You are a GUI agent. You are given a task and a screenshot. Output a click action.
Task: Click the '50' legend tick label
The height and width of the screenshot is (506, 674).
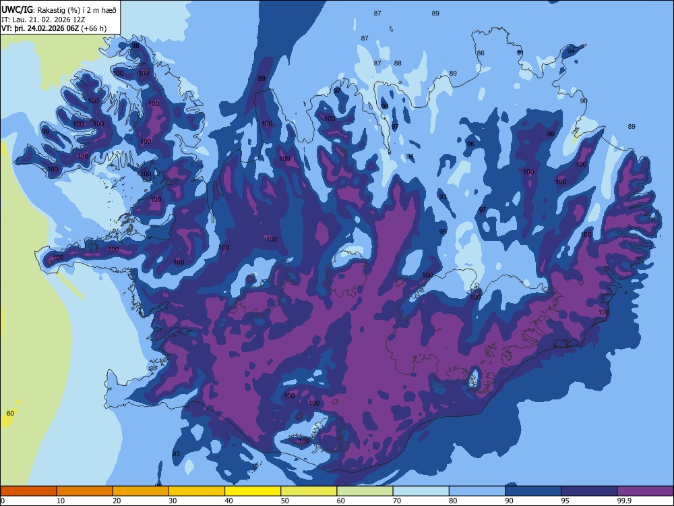coord(285,501)
